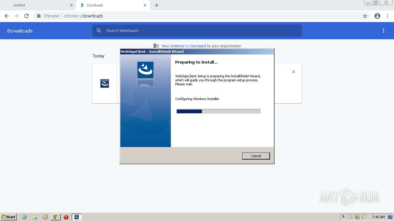
Task: Click the Show desktop button
Action: point(391,217)
